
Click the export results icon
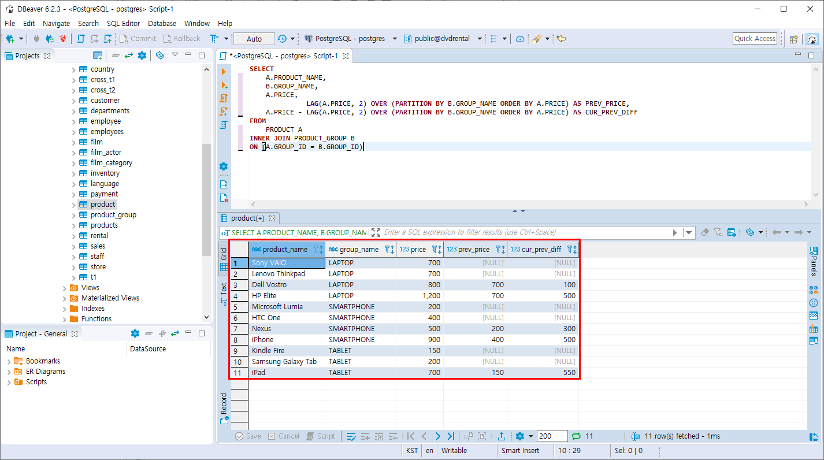click(502, 436)
